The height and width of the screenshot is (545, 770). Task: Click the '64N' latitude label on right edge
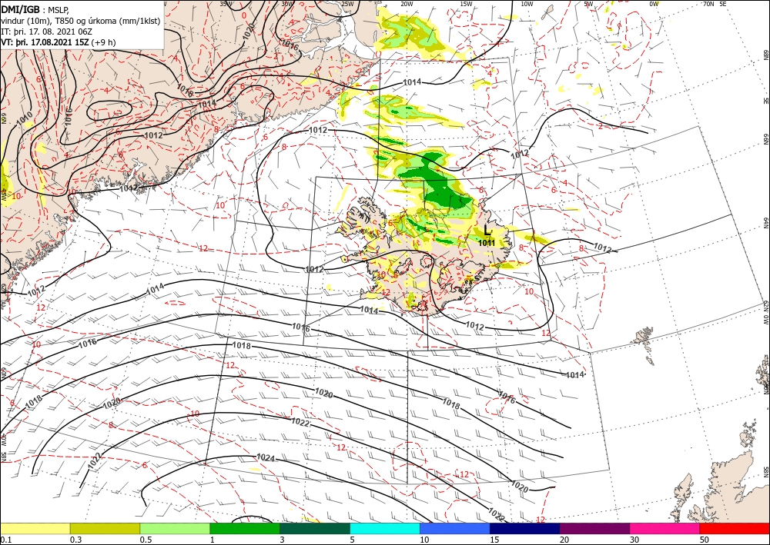click(765, 222)
